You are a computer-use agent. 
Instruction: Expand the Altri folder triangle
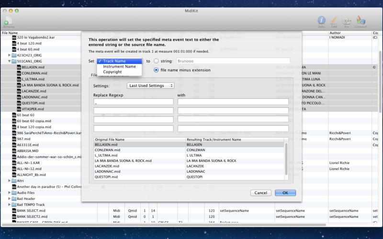(9, 181)
